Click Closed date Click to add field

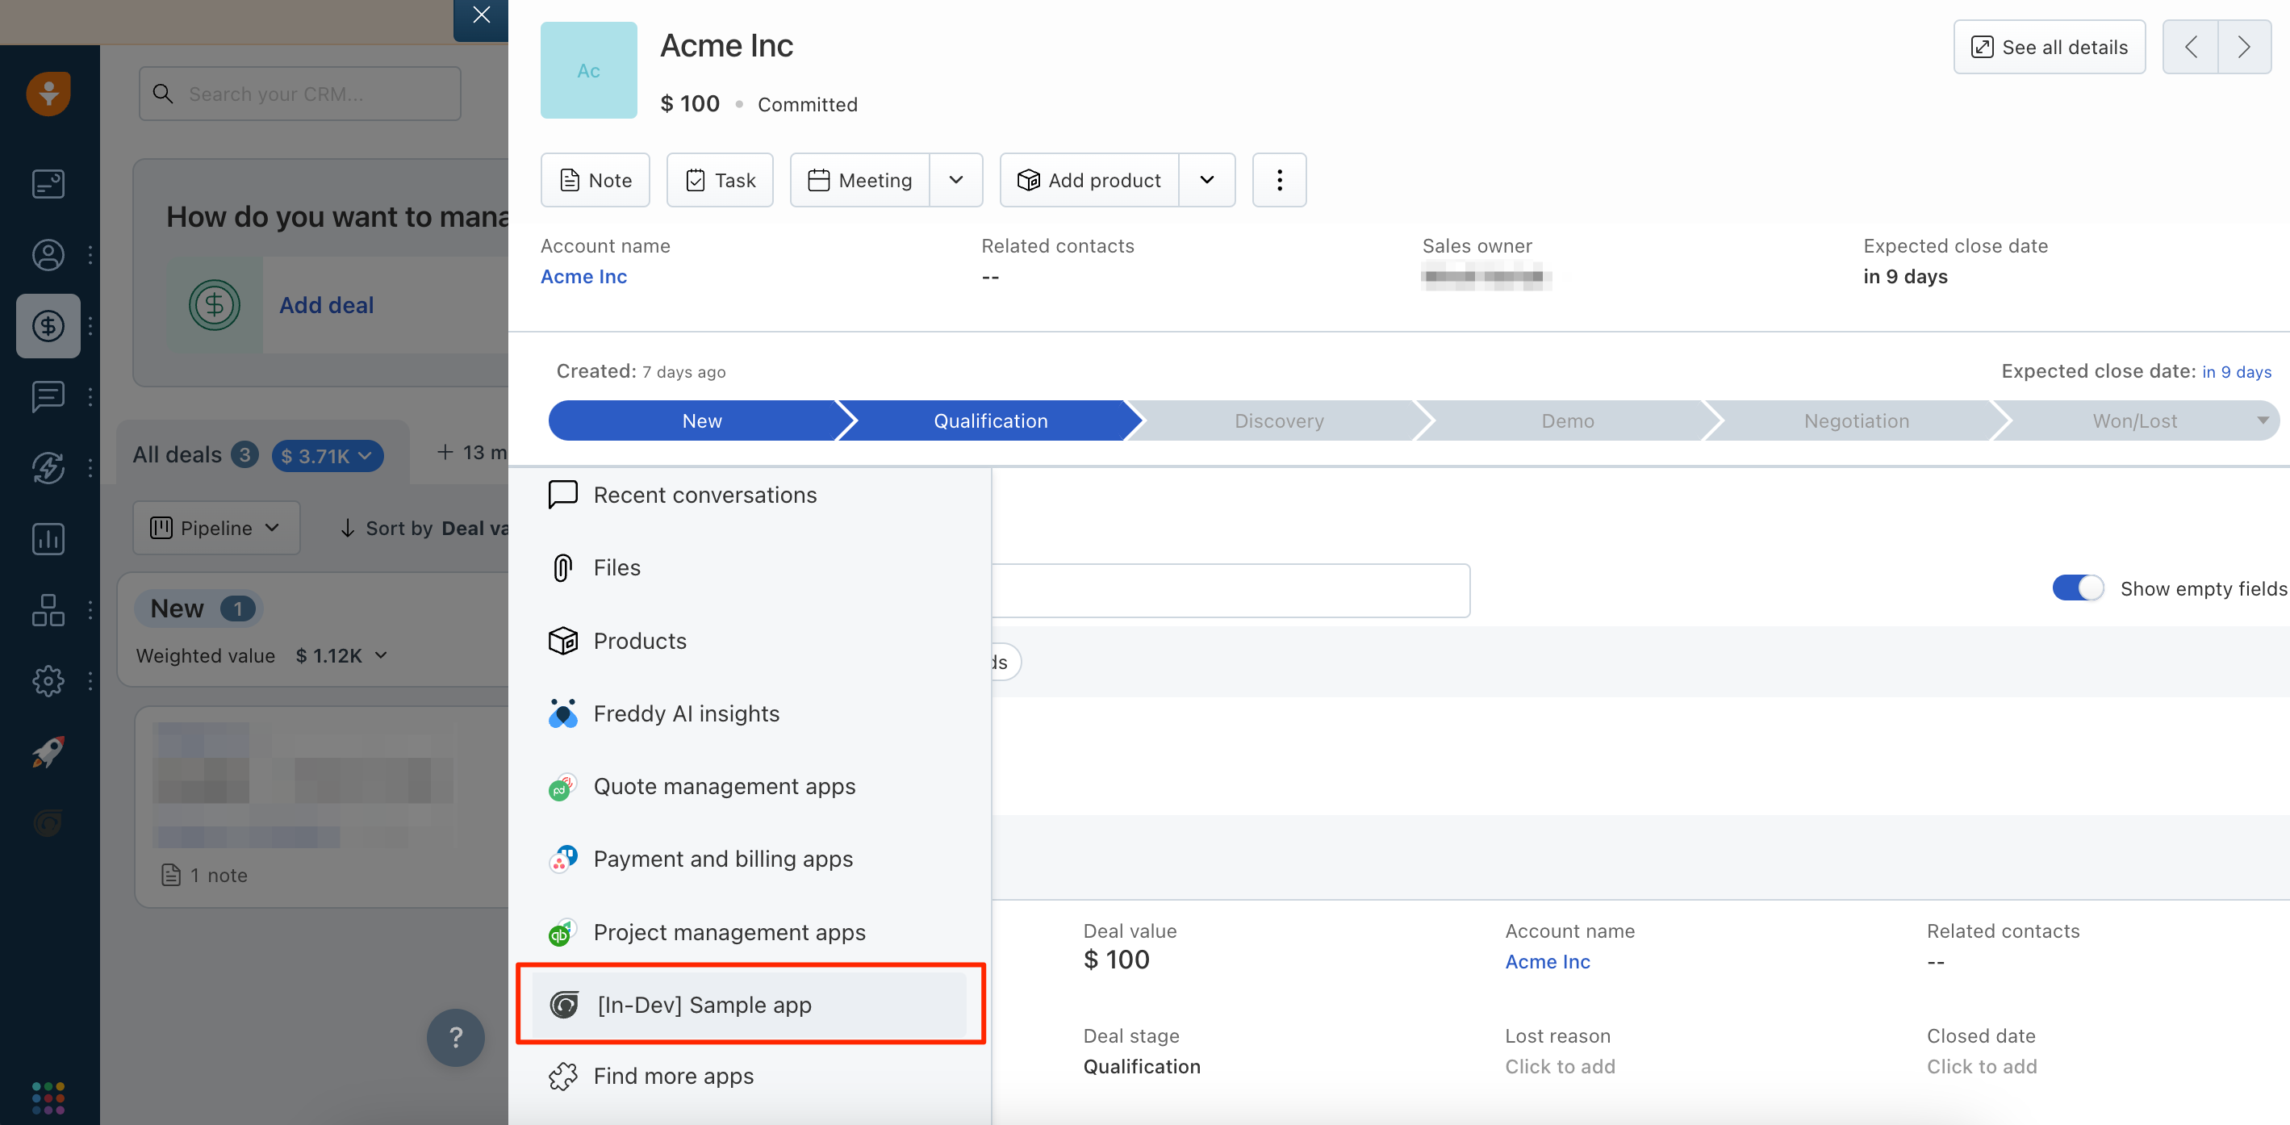click(x=1982, y=1066)
